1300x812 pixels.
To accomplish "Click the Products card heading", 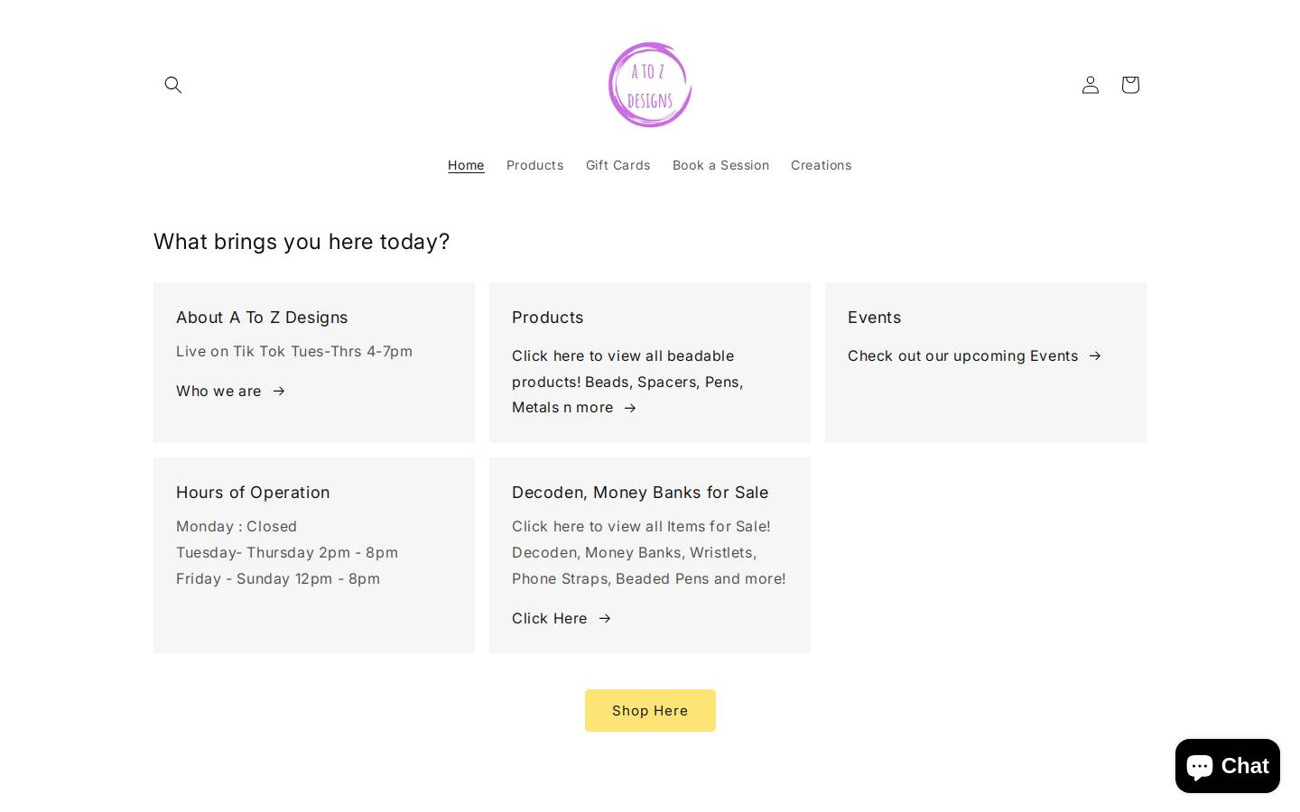I will tap(547, 318).
